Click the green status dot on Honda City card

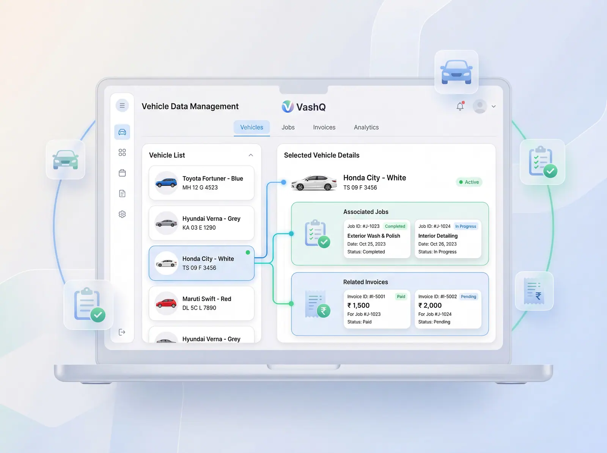point(248,252)
